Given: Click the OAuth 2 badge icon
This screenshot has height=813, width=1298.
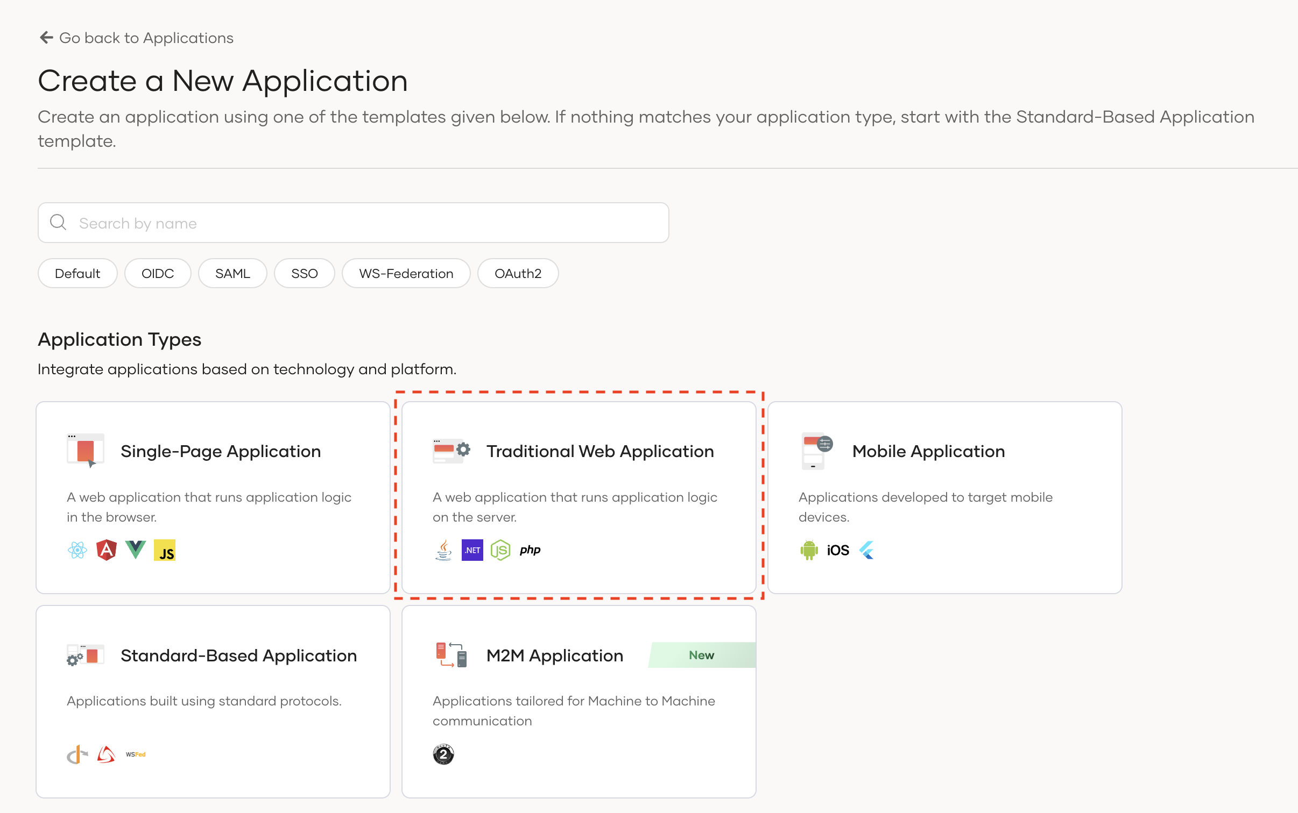Looking at the screenshot, I should tap(443, 754).
